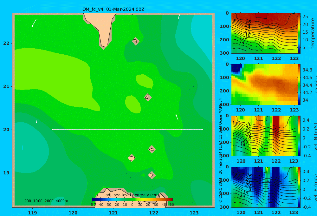
Task: Click the white current arrow near 20.3N 122.6E
Action: [177, 117]
